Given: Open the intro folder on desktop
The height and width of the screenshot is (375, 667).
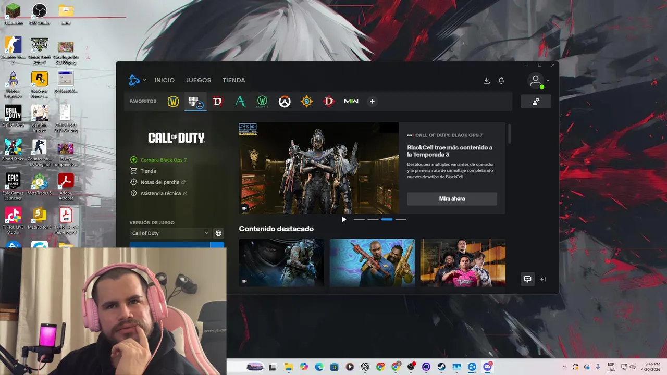Looking at the screenshot, I should 66,14.
